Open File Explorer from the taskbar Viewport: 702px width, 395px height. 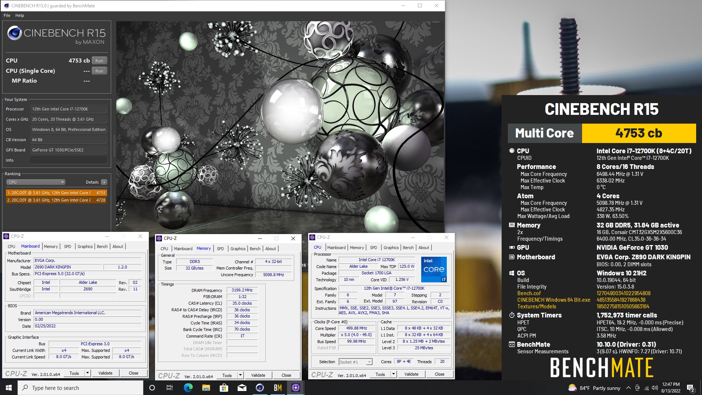pyautogui.click(x=206, y=388)
